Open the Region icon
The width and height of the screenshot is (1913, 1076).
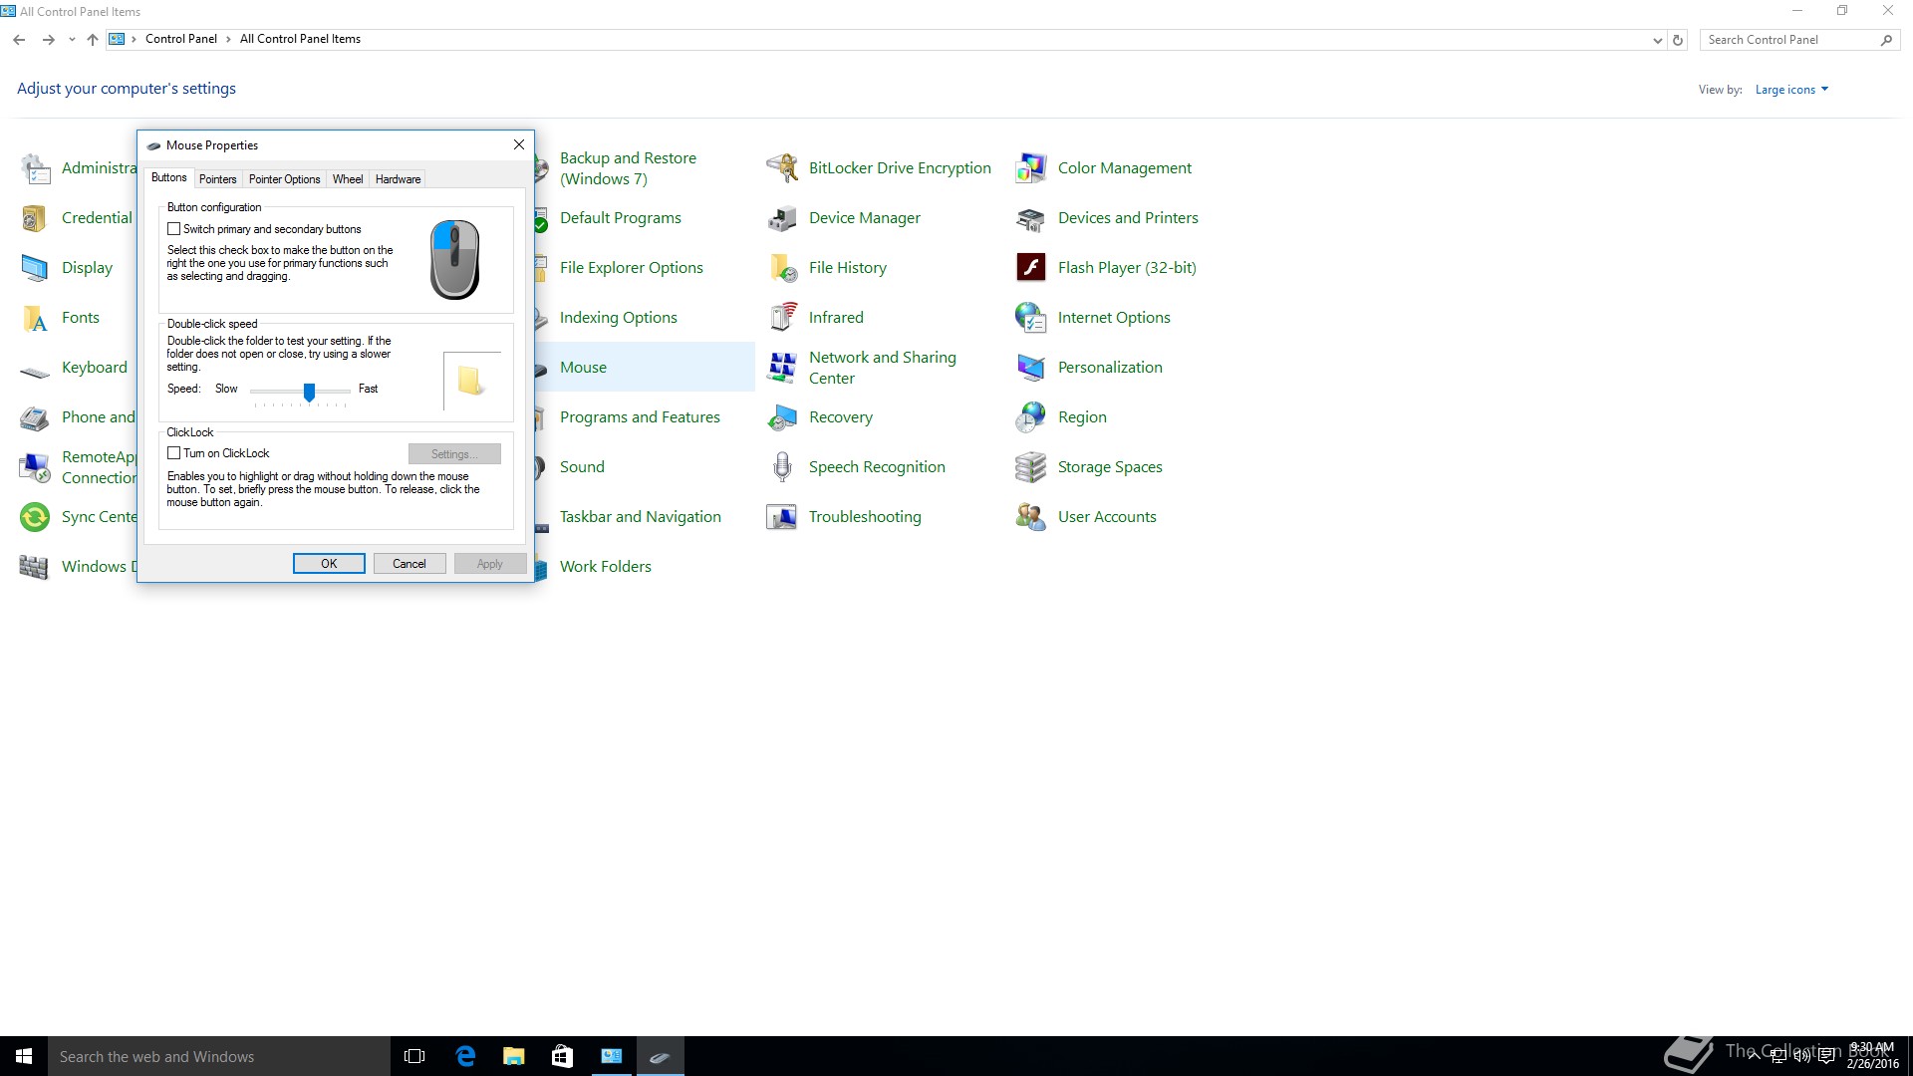click(x=1031, y=417)
